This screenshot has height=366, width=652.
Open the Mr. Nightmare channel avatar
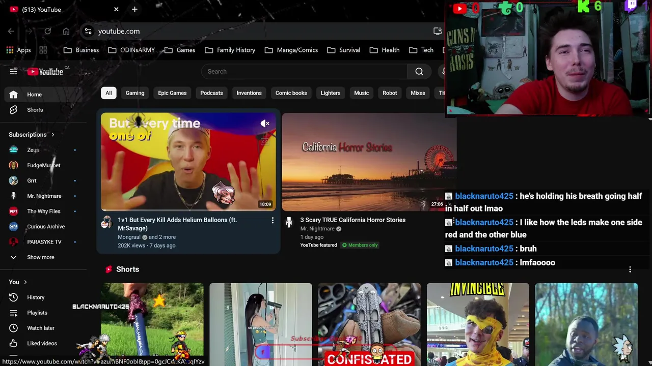click(289, 222)
